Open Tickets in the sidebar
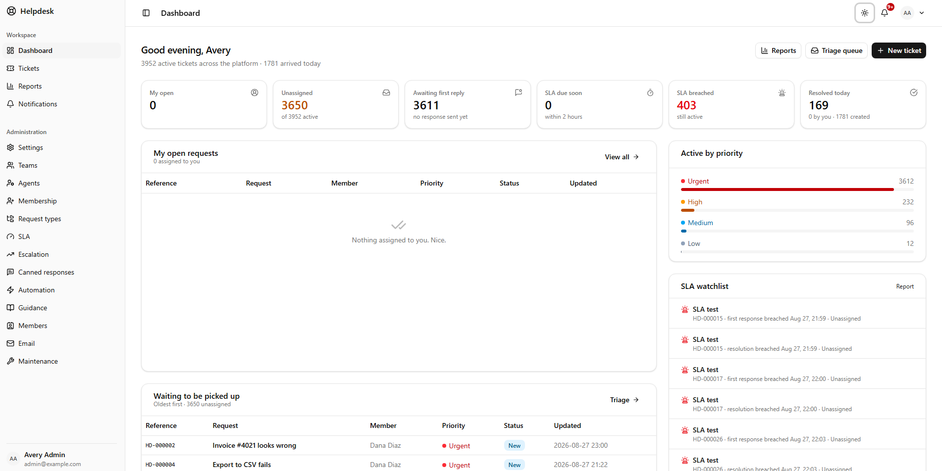 [x=61, y=68]
